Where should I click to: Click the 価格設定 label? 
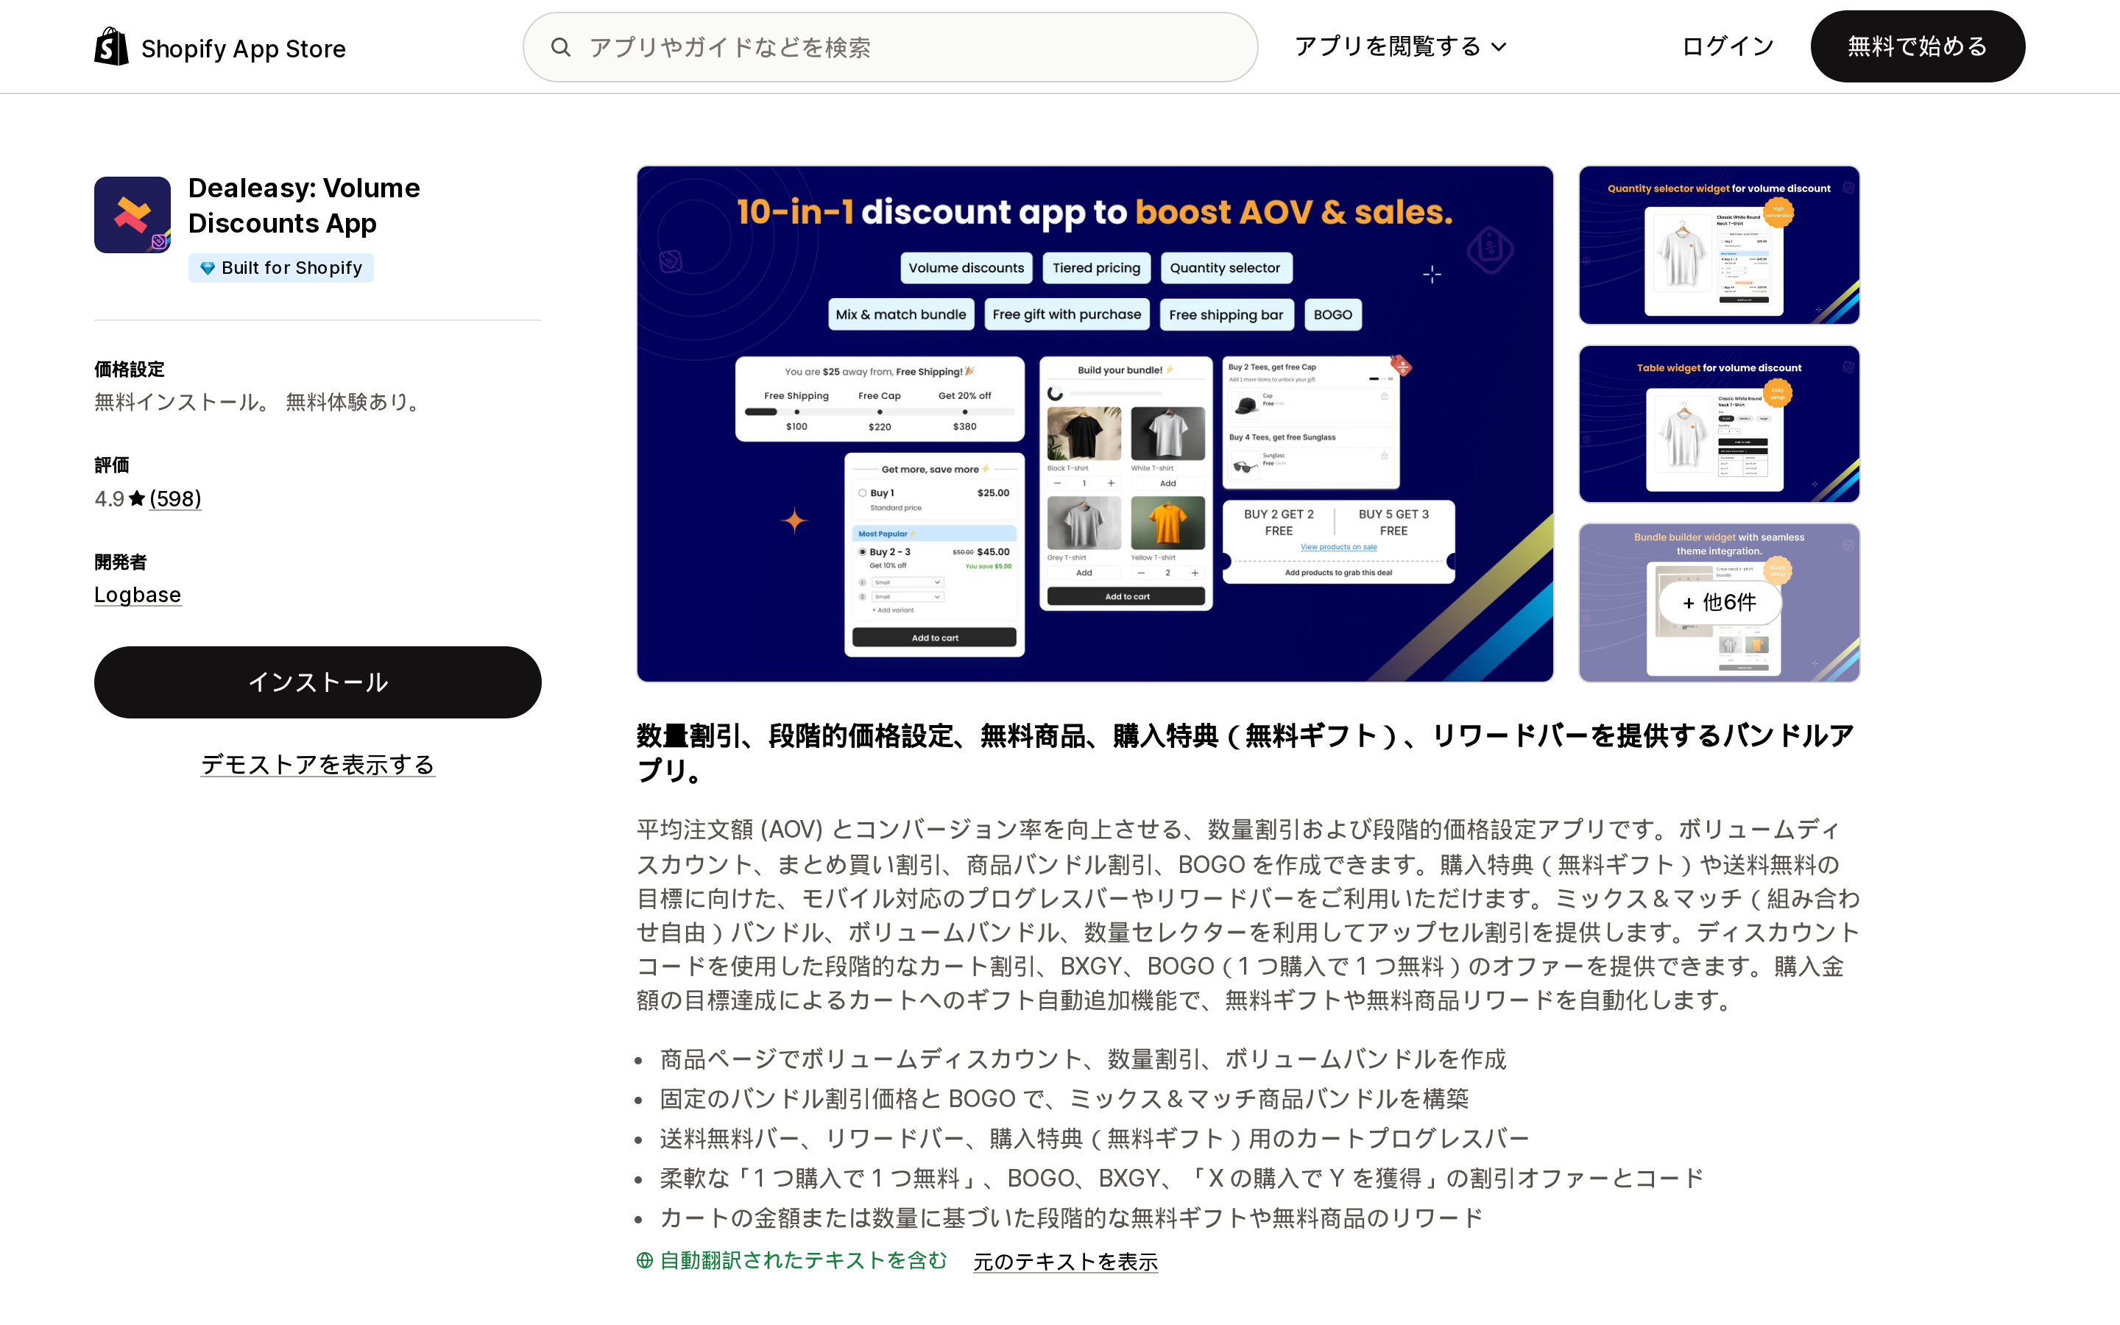pyautogui.click(x=130, y=369)
